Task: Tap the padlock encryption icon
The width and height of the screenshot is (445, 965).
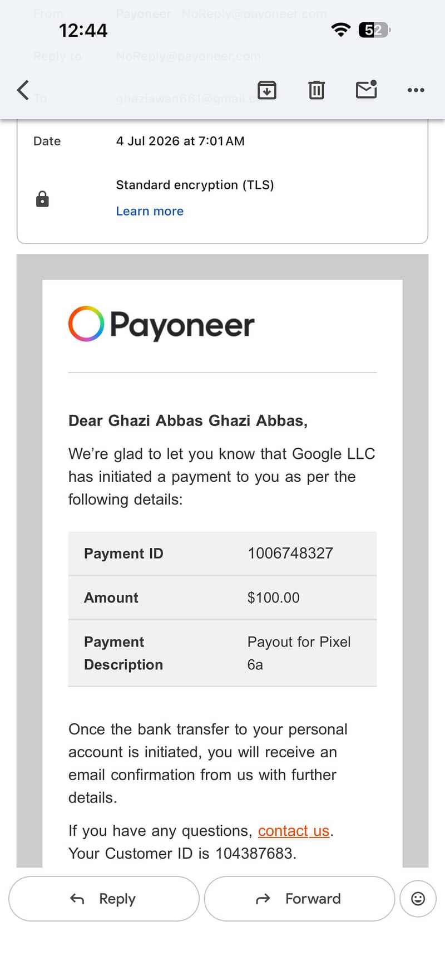Action: coord(42,199)
